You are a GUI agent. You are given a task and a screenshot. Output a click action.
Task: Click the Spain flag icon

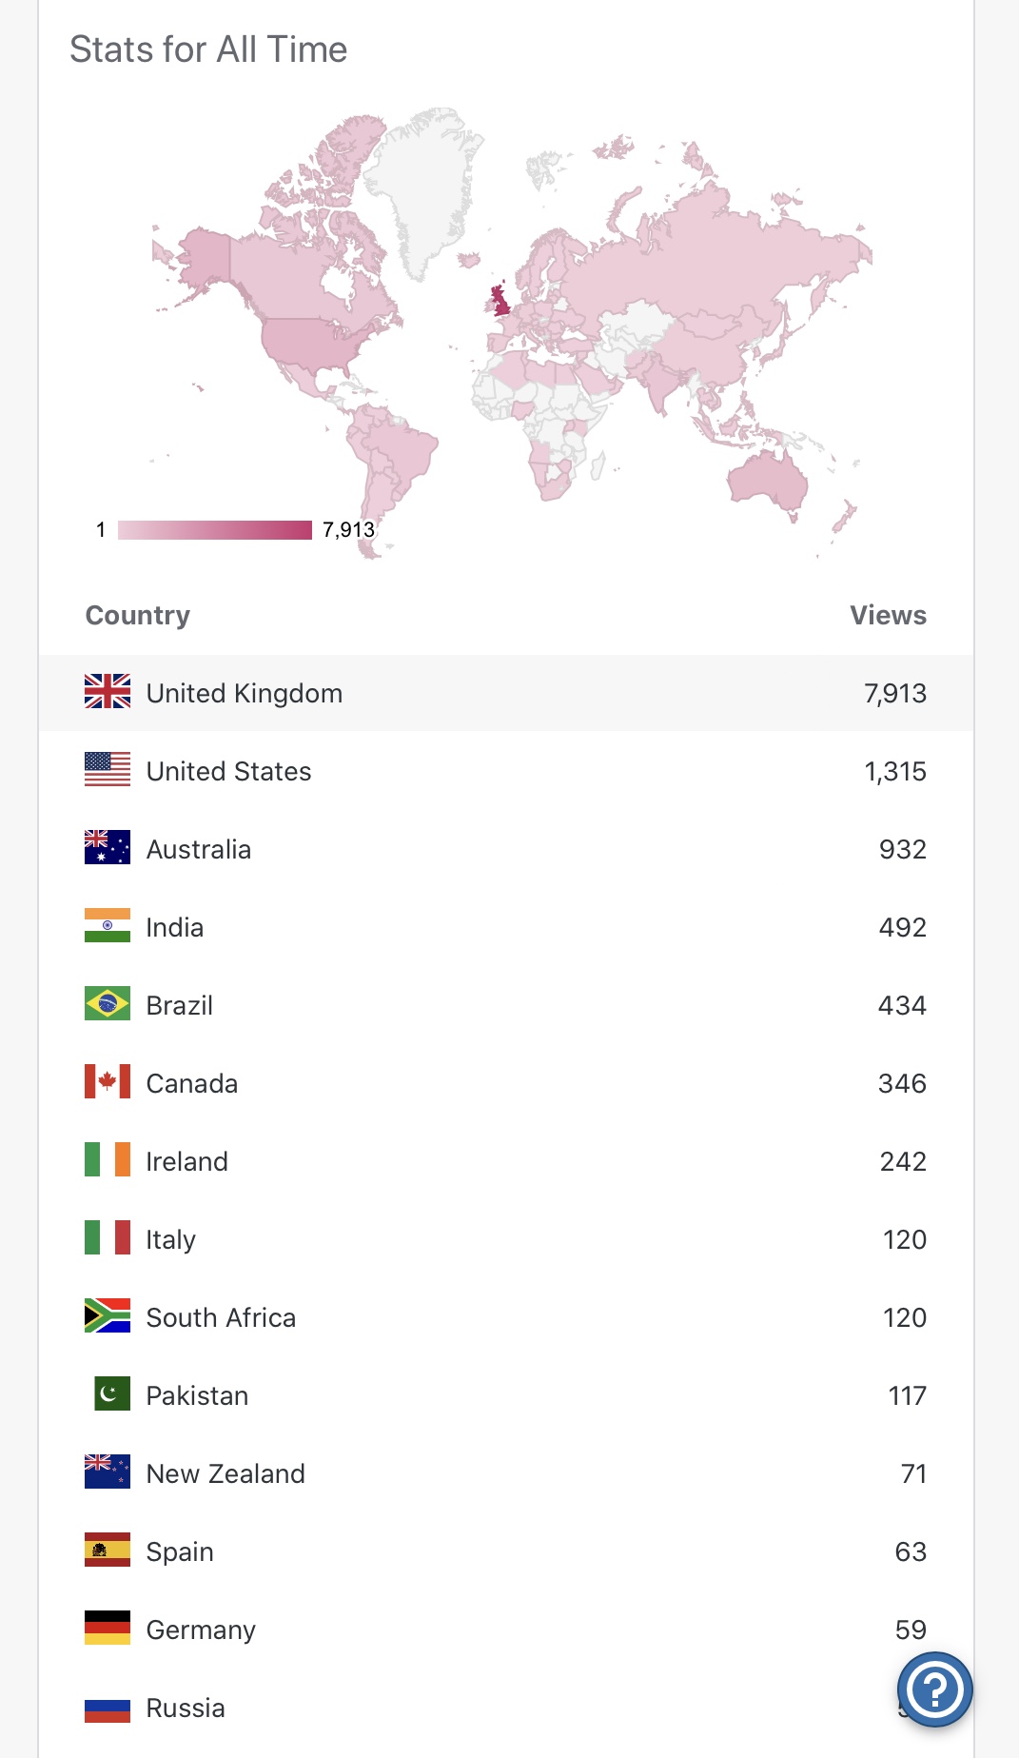108,1550
